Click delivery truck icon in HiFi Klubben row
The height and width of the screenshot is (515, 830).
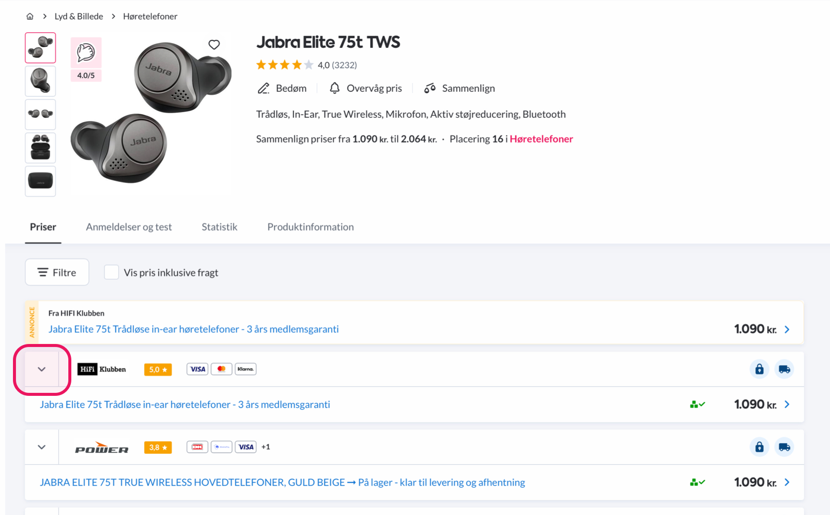tap(784, 369)
